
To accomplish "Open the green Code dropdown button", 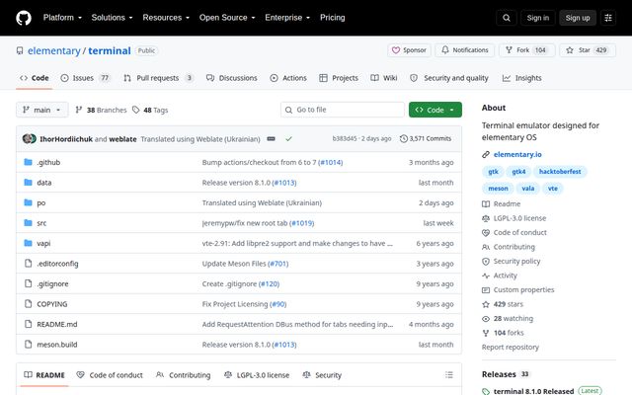I will pos(435,110).
